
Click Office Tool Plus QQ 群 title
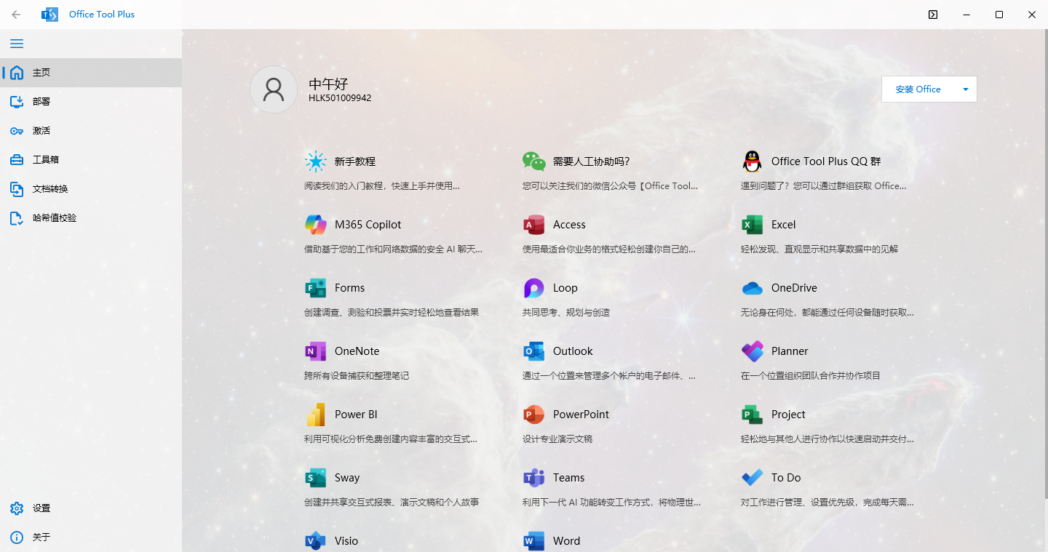(x=826, y=161)
